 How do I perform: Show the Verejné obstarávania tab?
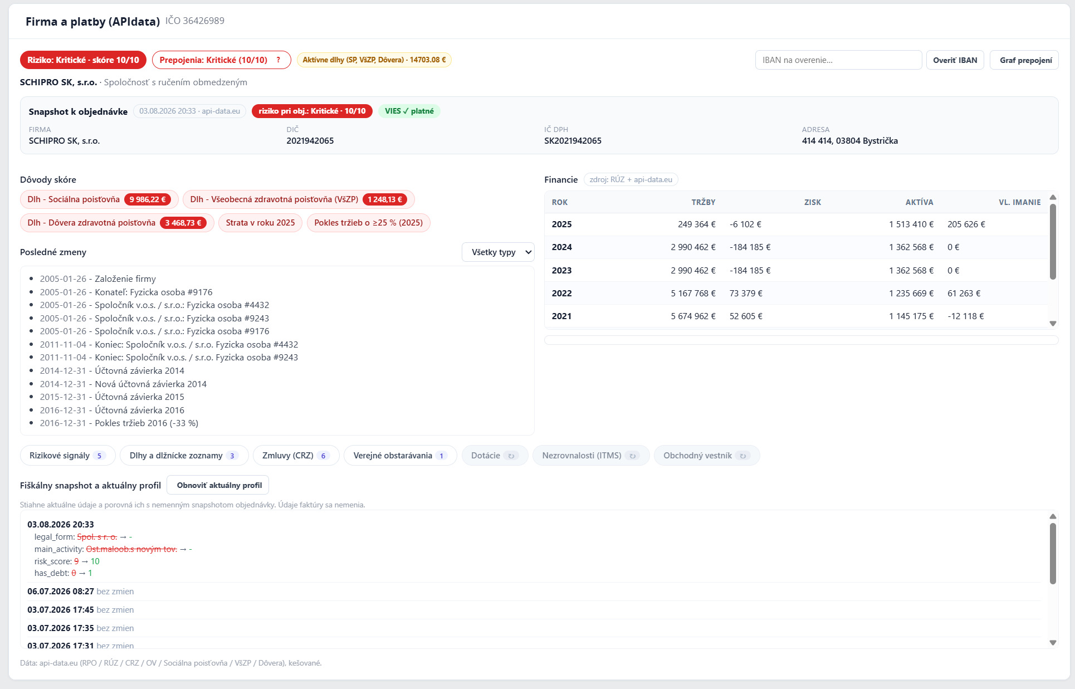pos(400,456)
